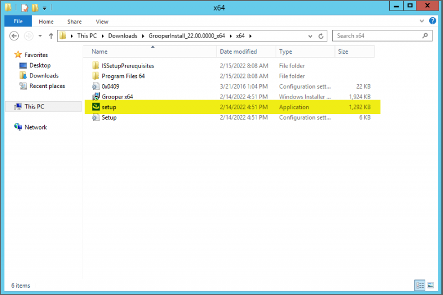Go up one folder level
Image resolution: width=443 pixels, height=295 pixels.
pos(51,36)
